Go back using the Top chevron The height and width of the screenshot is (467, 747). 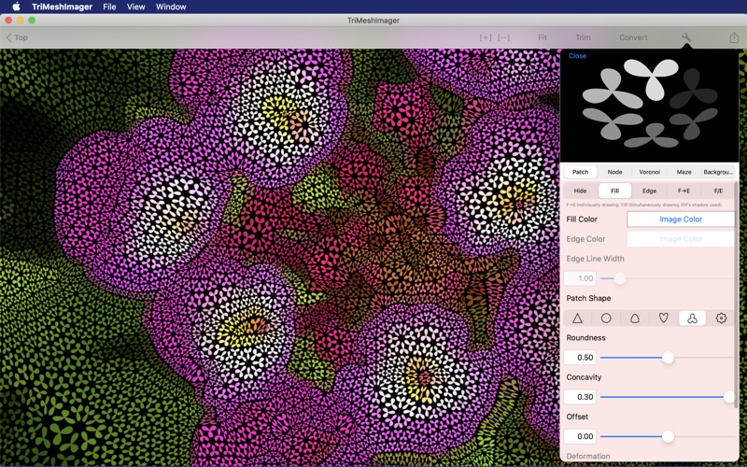click(x=17, y=37)
